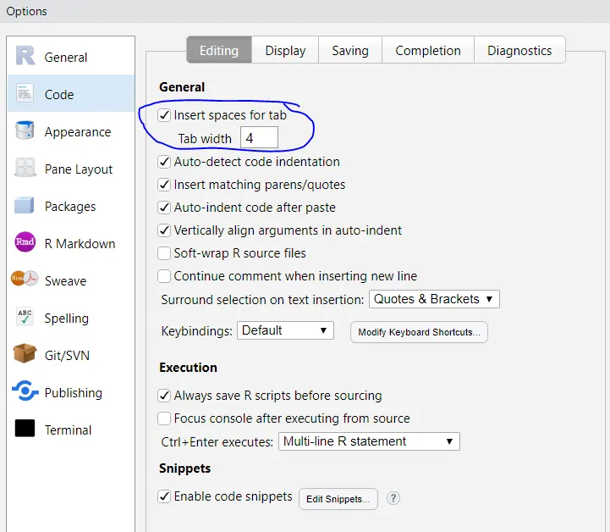This screenshot has width=610, height=532.
Task: Expand the Keybindings Default dropdown
Action: (x=285, y=330)
